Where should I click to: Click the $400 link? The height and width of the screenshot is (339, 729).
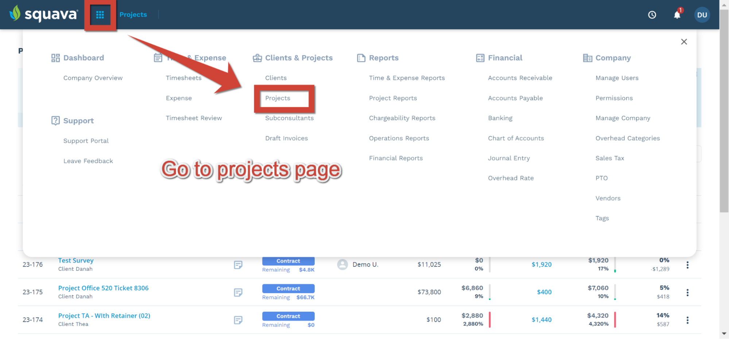point(544,292)
